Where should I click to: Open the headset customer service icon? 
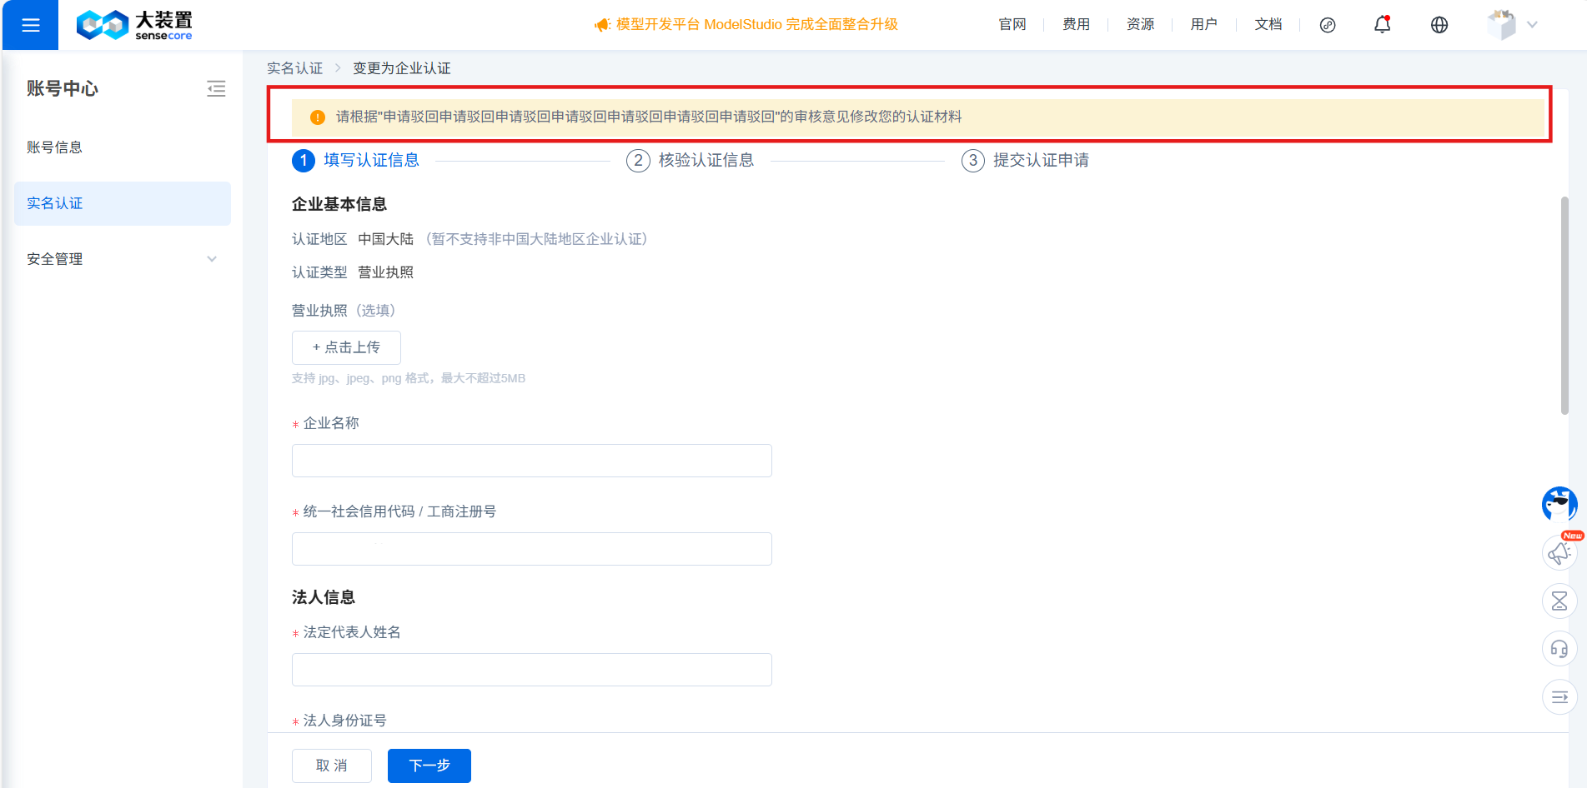[x=1559, y=649]
